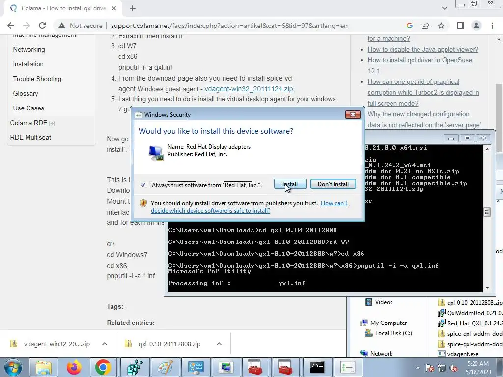Screen dimensions: 503x377
Task: Click the Not secure warning icon
Action: point(62,26)
